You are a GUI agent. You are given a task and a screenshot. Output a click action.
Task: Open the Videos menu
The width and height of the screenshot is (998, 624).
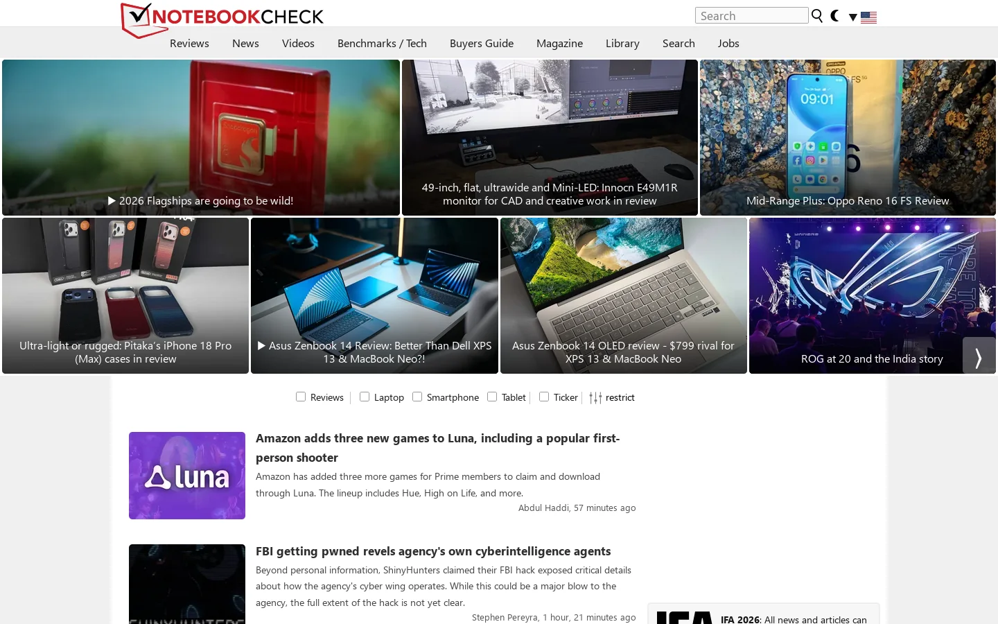298,43
